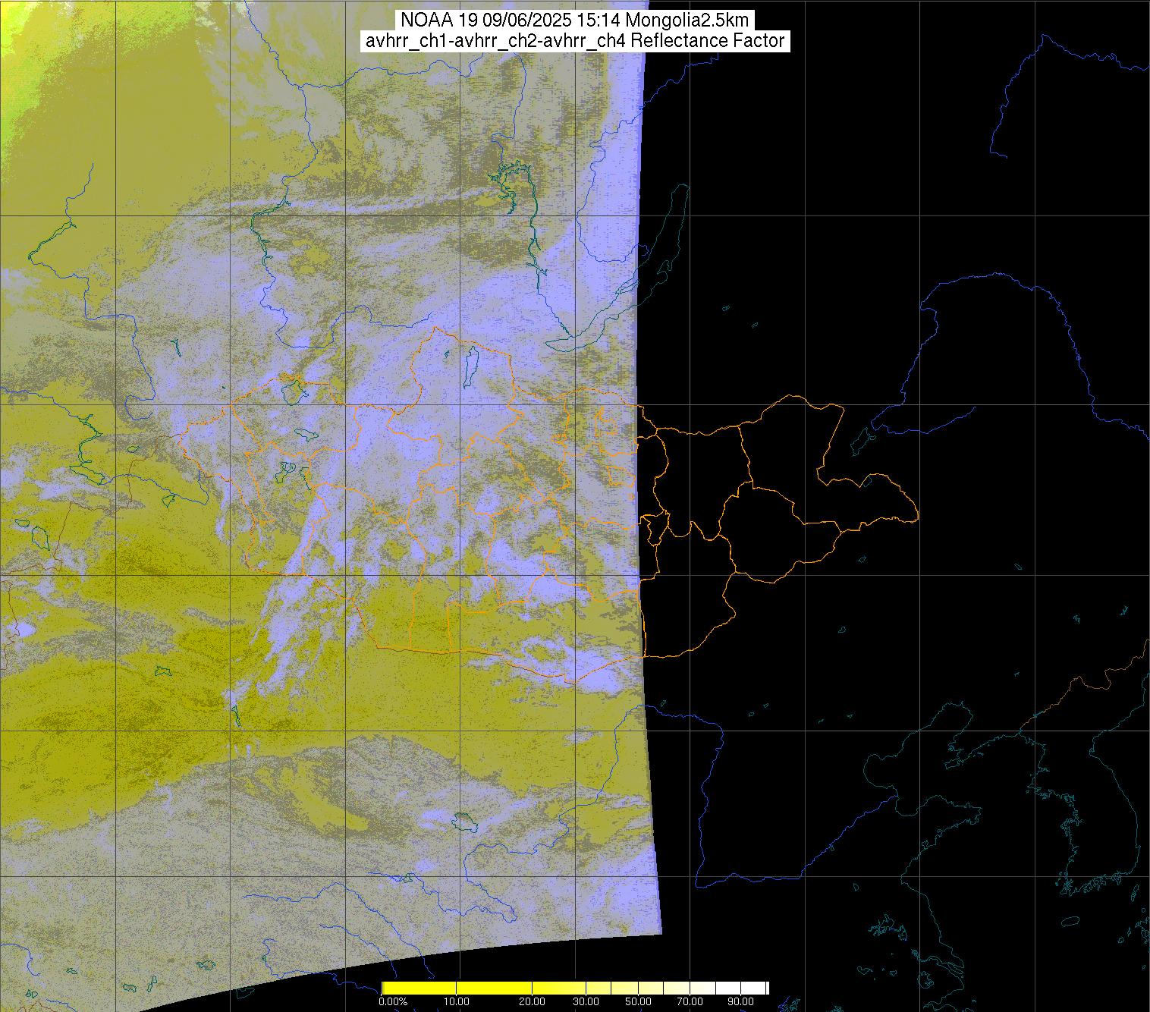Click the "50.00" color bar label

coord(638,1001)
